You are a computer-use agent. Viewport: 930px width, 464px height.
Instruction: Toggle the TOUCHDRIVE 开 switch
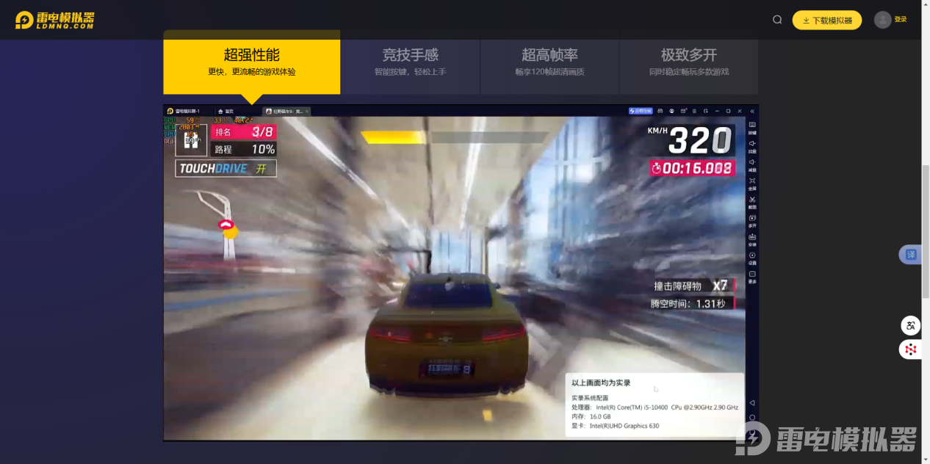(x=226, y=169)
